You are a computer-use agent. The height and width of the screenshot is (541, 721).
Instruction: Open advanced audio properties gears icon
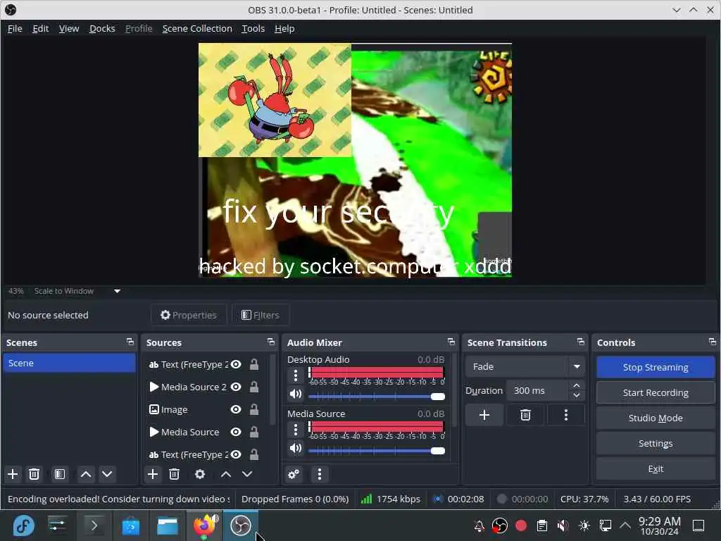click(294, 474)
